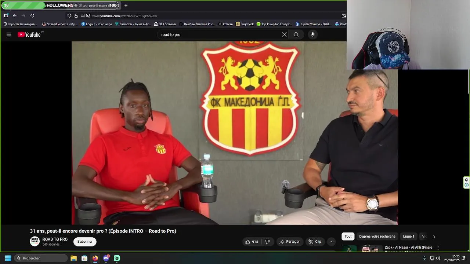Click the network tray icon
Screen dimensions: 470x264
432,258
